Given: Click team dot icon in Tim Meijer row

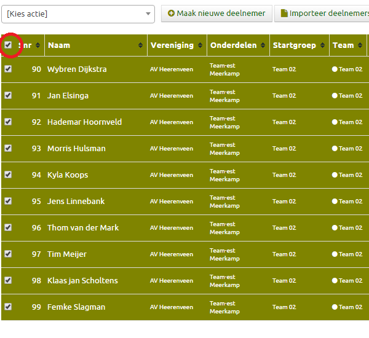Looking at the screenshot, I should [x=335, y=254].
